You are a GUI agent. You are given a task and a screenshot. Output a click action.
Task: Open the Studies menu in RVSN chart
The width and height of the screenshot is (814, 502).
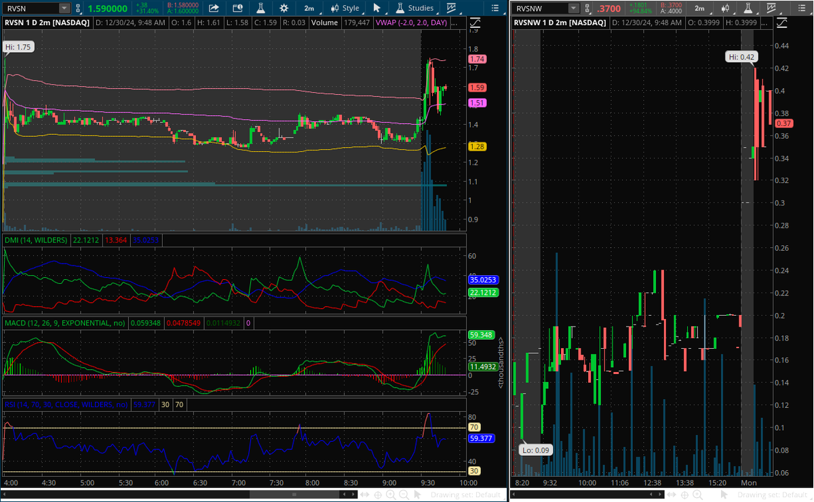[415, 8]
